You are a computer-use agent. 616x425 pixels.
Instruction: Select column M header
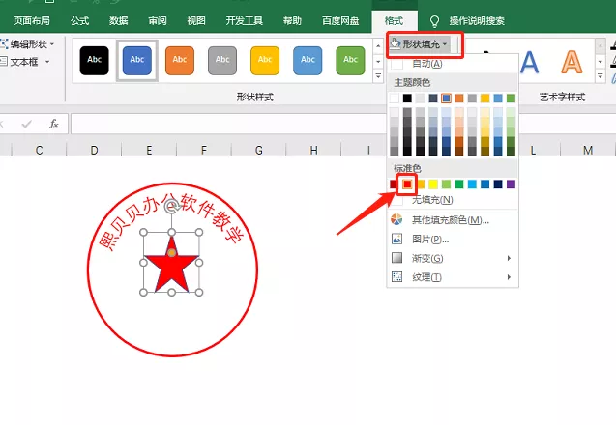coord(588,150)
